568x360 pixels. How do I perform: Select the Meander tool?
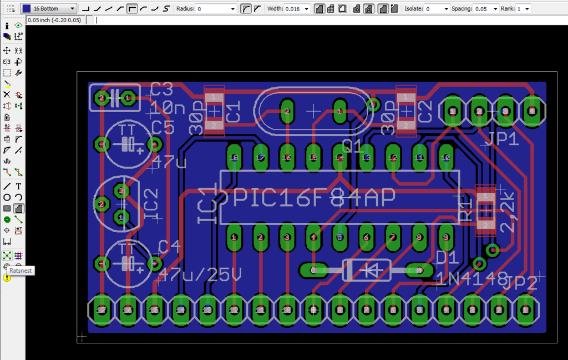[7, 161]
